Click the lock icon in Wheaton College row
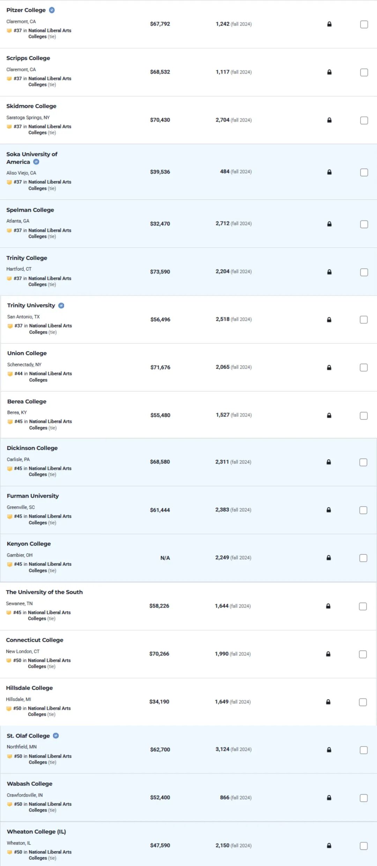Screen dimensions: 377x866 tap(329, 845)
